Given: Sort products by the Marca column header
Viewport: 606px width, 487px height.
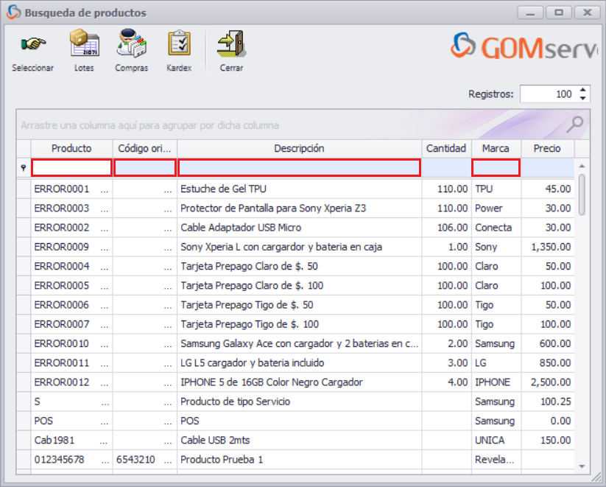Looking at the screenshot, I should pyautogui.click(x=495, y=148).
